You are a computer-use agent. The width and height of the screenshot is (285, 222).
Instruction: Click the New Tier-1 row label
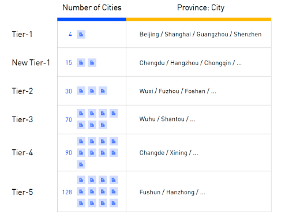[31, 63]
